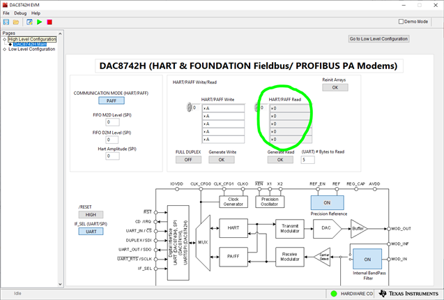The image size is (444, 300).
Task: Click first HART/PAFF Read array cell
Action: point(291,108)
